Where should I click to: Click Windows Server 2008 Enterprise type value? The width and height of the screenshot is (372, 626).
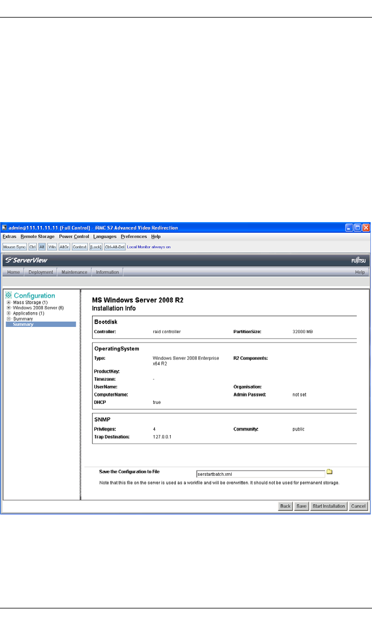coord(186,361)
